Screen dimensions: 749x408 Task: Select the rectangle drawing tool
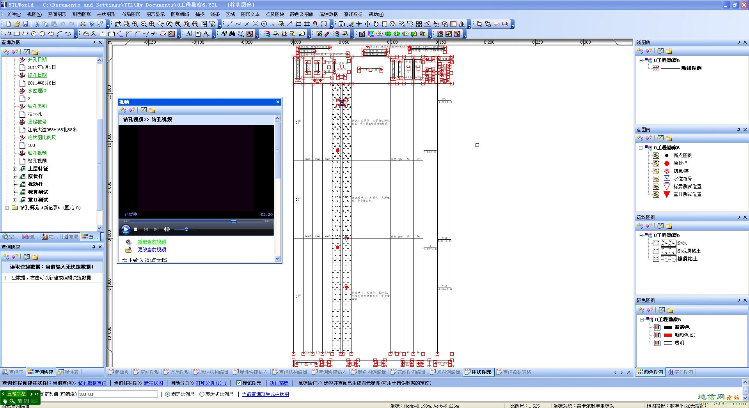point(17,34)
